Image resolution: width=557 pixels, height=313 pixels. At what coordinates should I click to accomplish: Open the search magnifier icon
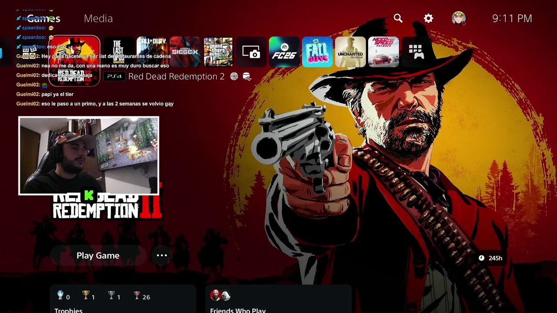[398, 18]
